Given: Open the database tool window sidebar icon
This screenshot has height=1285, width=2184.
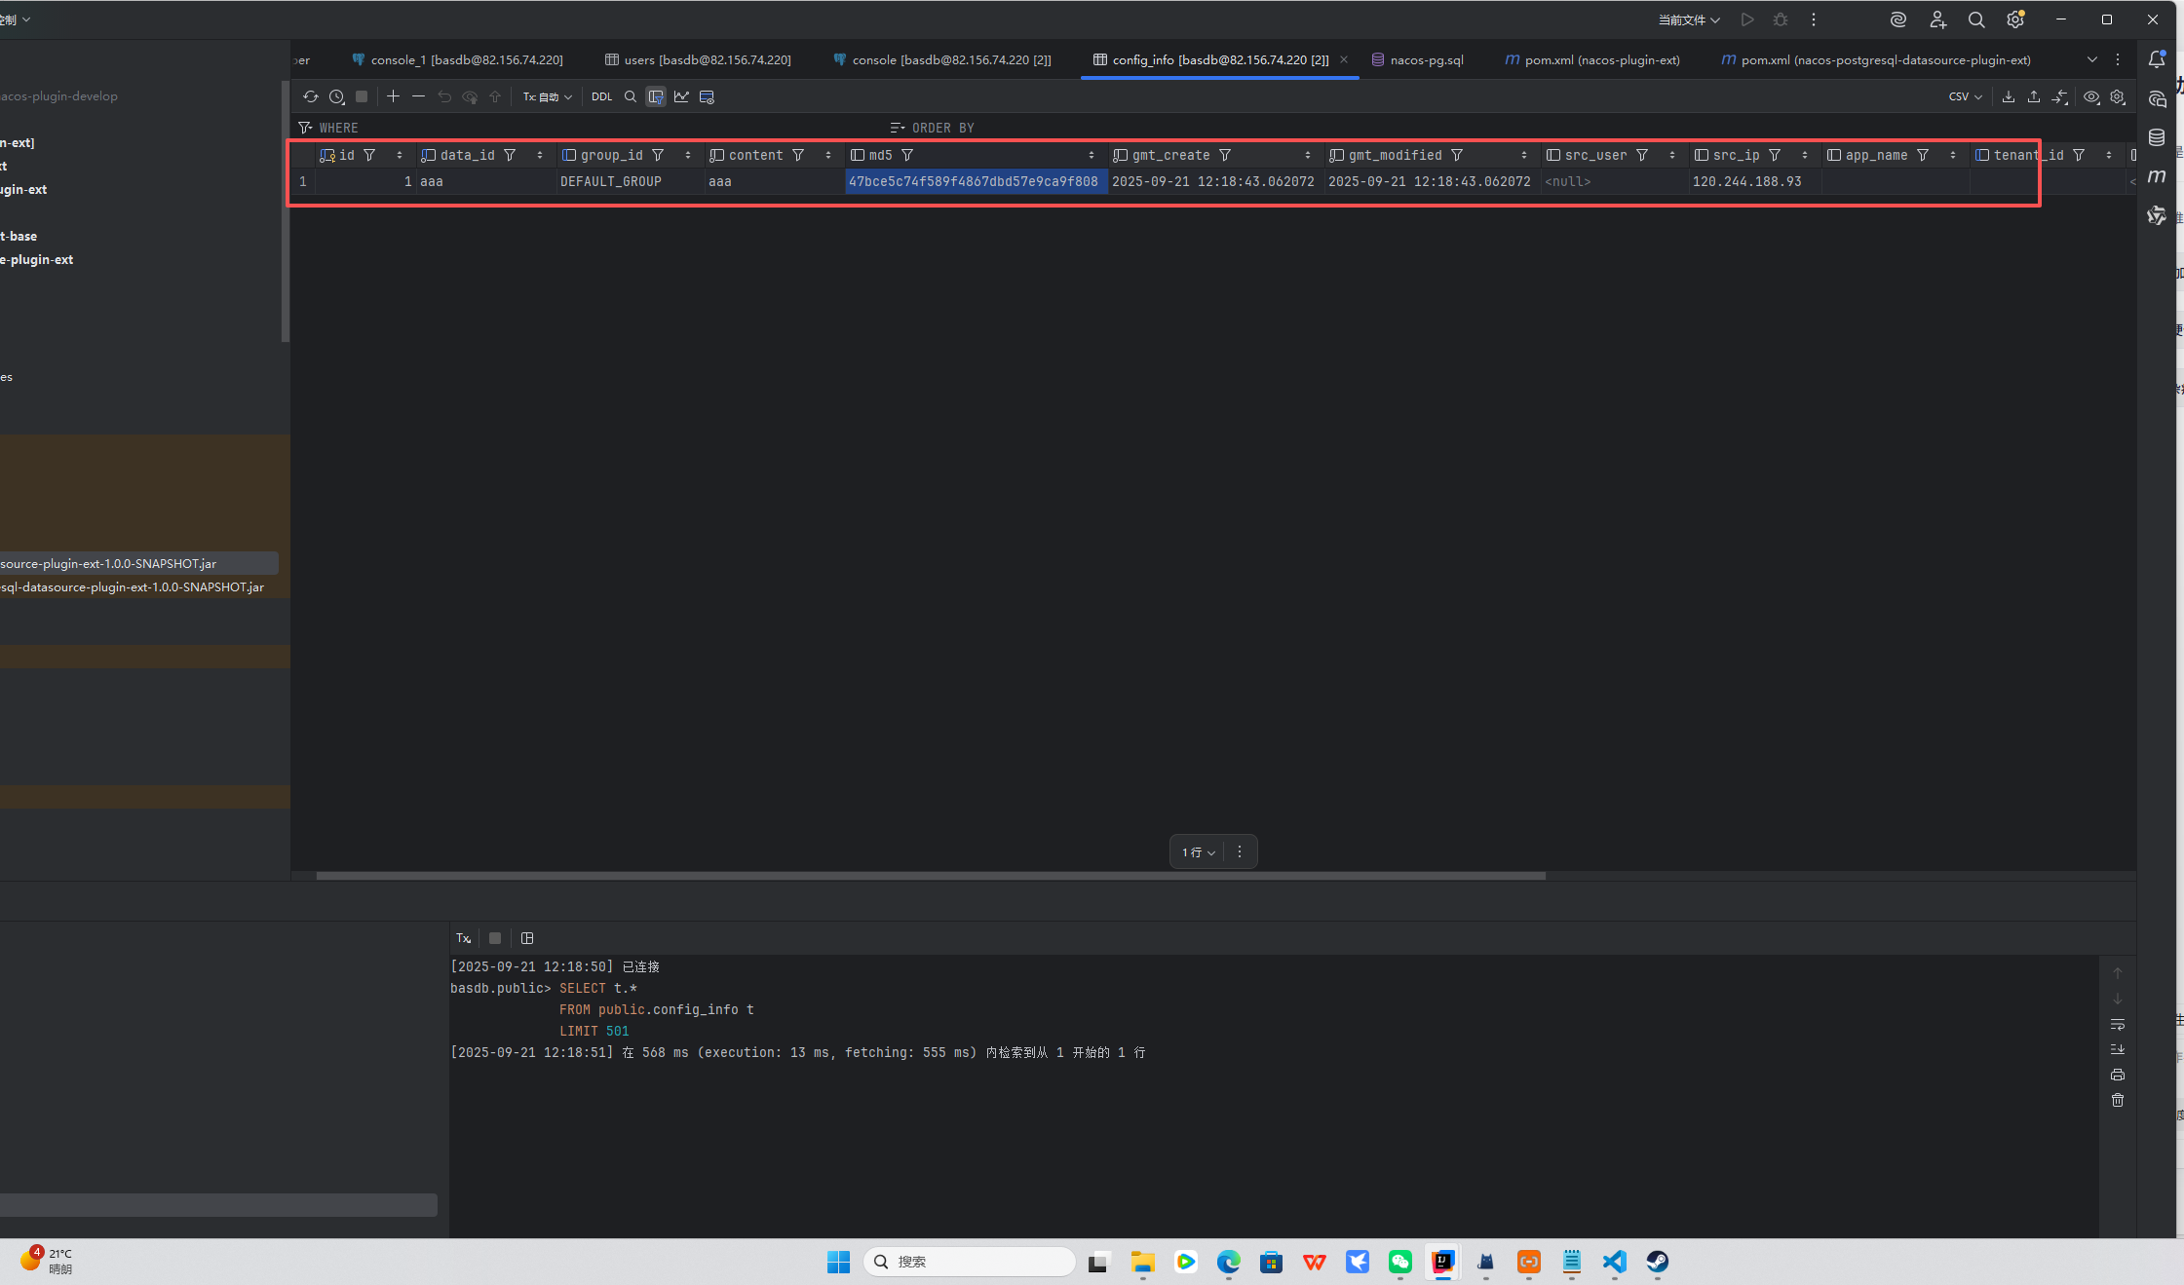Looking at the screenshot, I should coord(2157,137).
